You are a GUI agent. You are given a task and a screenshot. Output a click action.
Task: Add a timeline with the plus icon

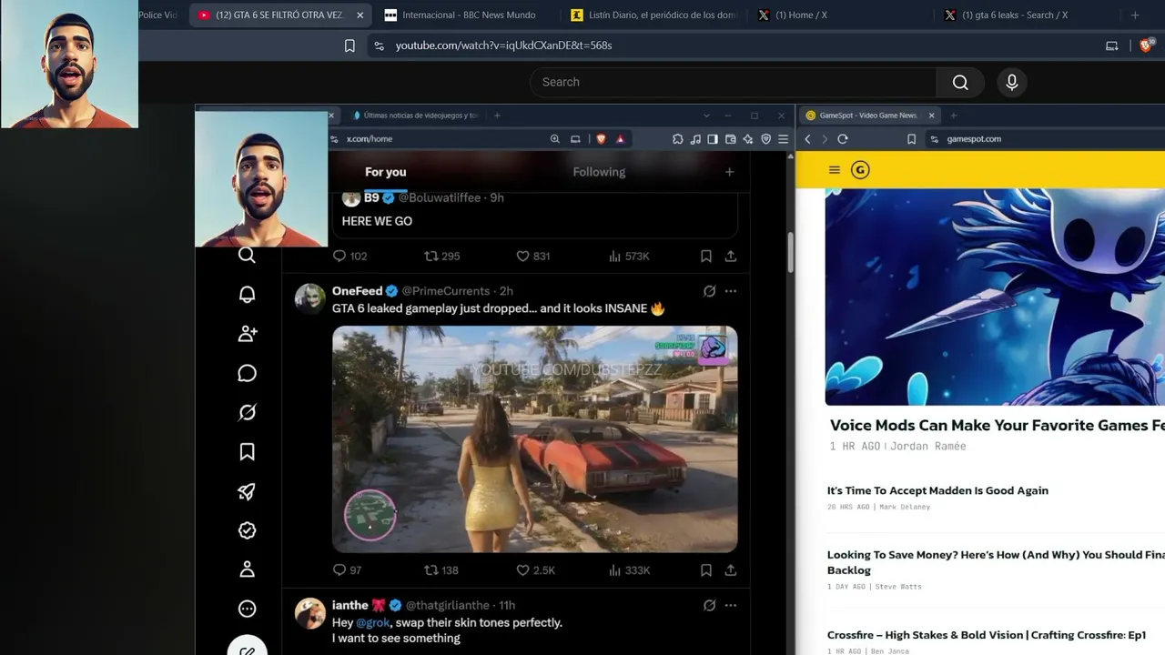pos(729,172)
